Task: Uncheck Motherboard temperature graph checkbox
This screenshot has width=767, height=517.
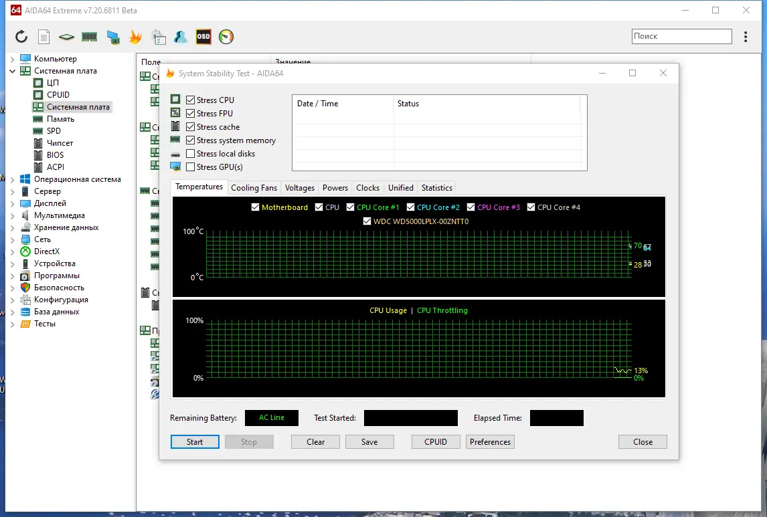Action: click(255, 207)
